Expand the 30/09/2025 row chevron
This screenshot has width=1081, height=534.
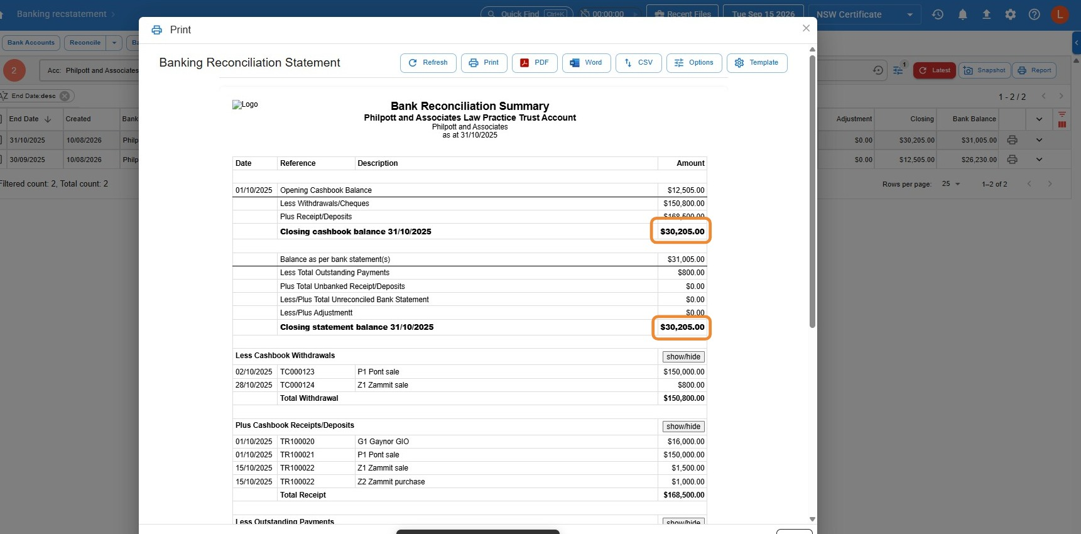1039,160
